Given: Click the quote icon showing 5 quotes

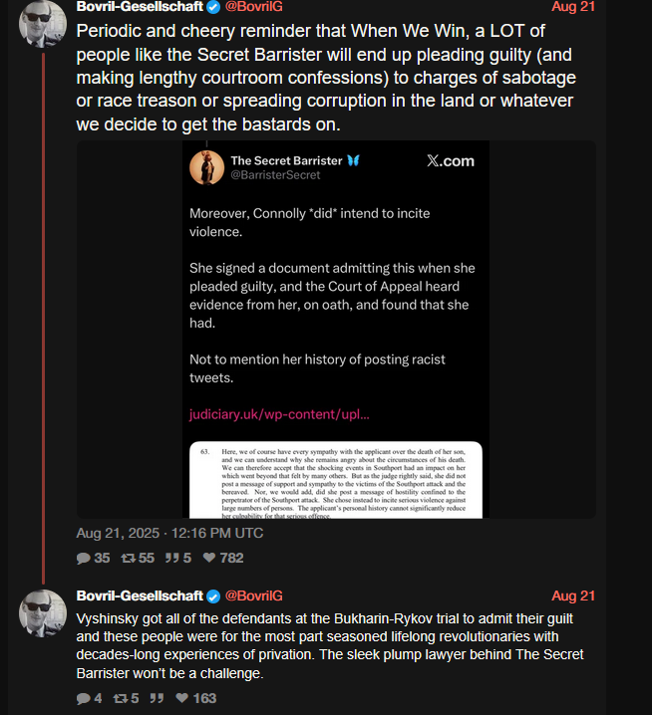Looking at the screenshot, I should [x=171, y=558].
